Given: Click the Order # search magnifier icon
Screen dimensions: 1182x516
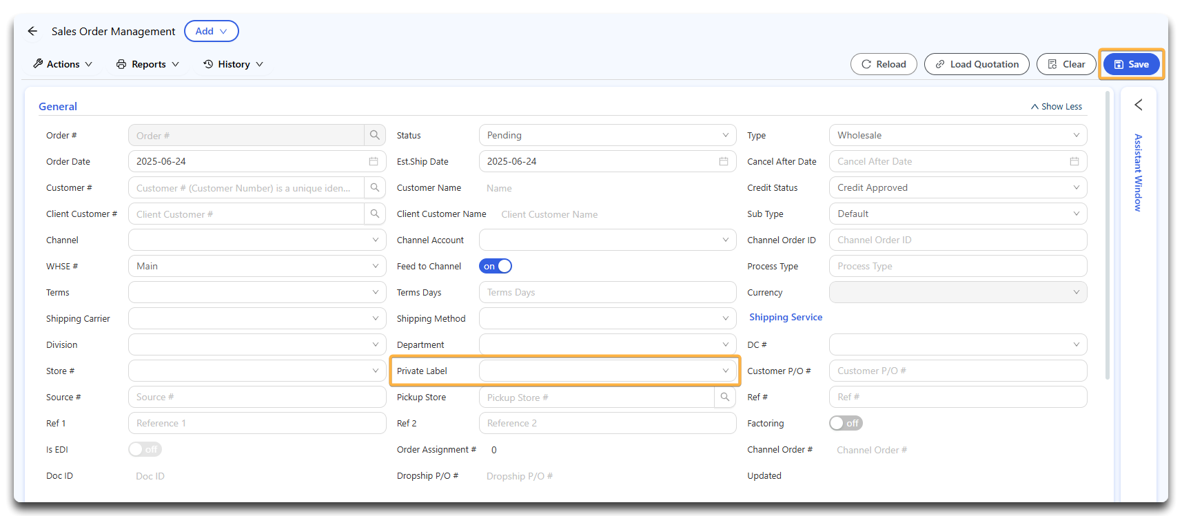Looking at the screenshot, I should [x=374, y=135].
